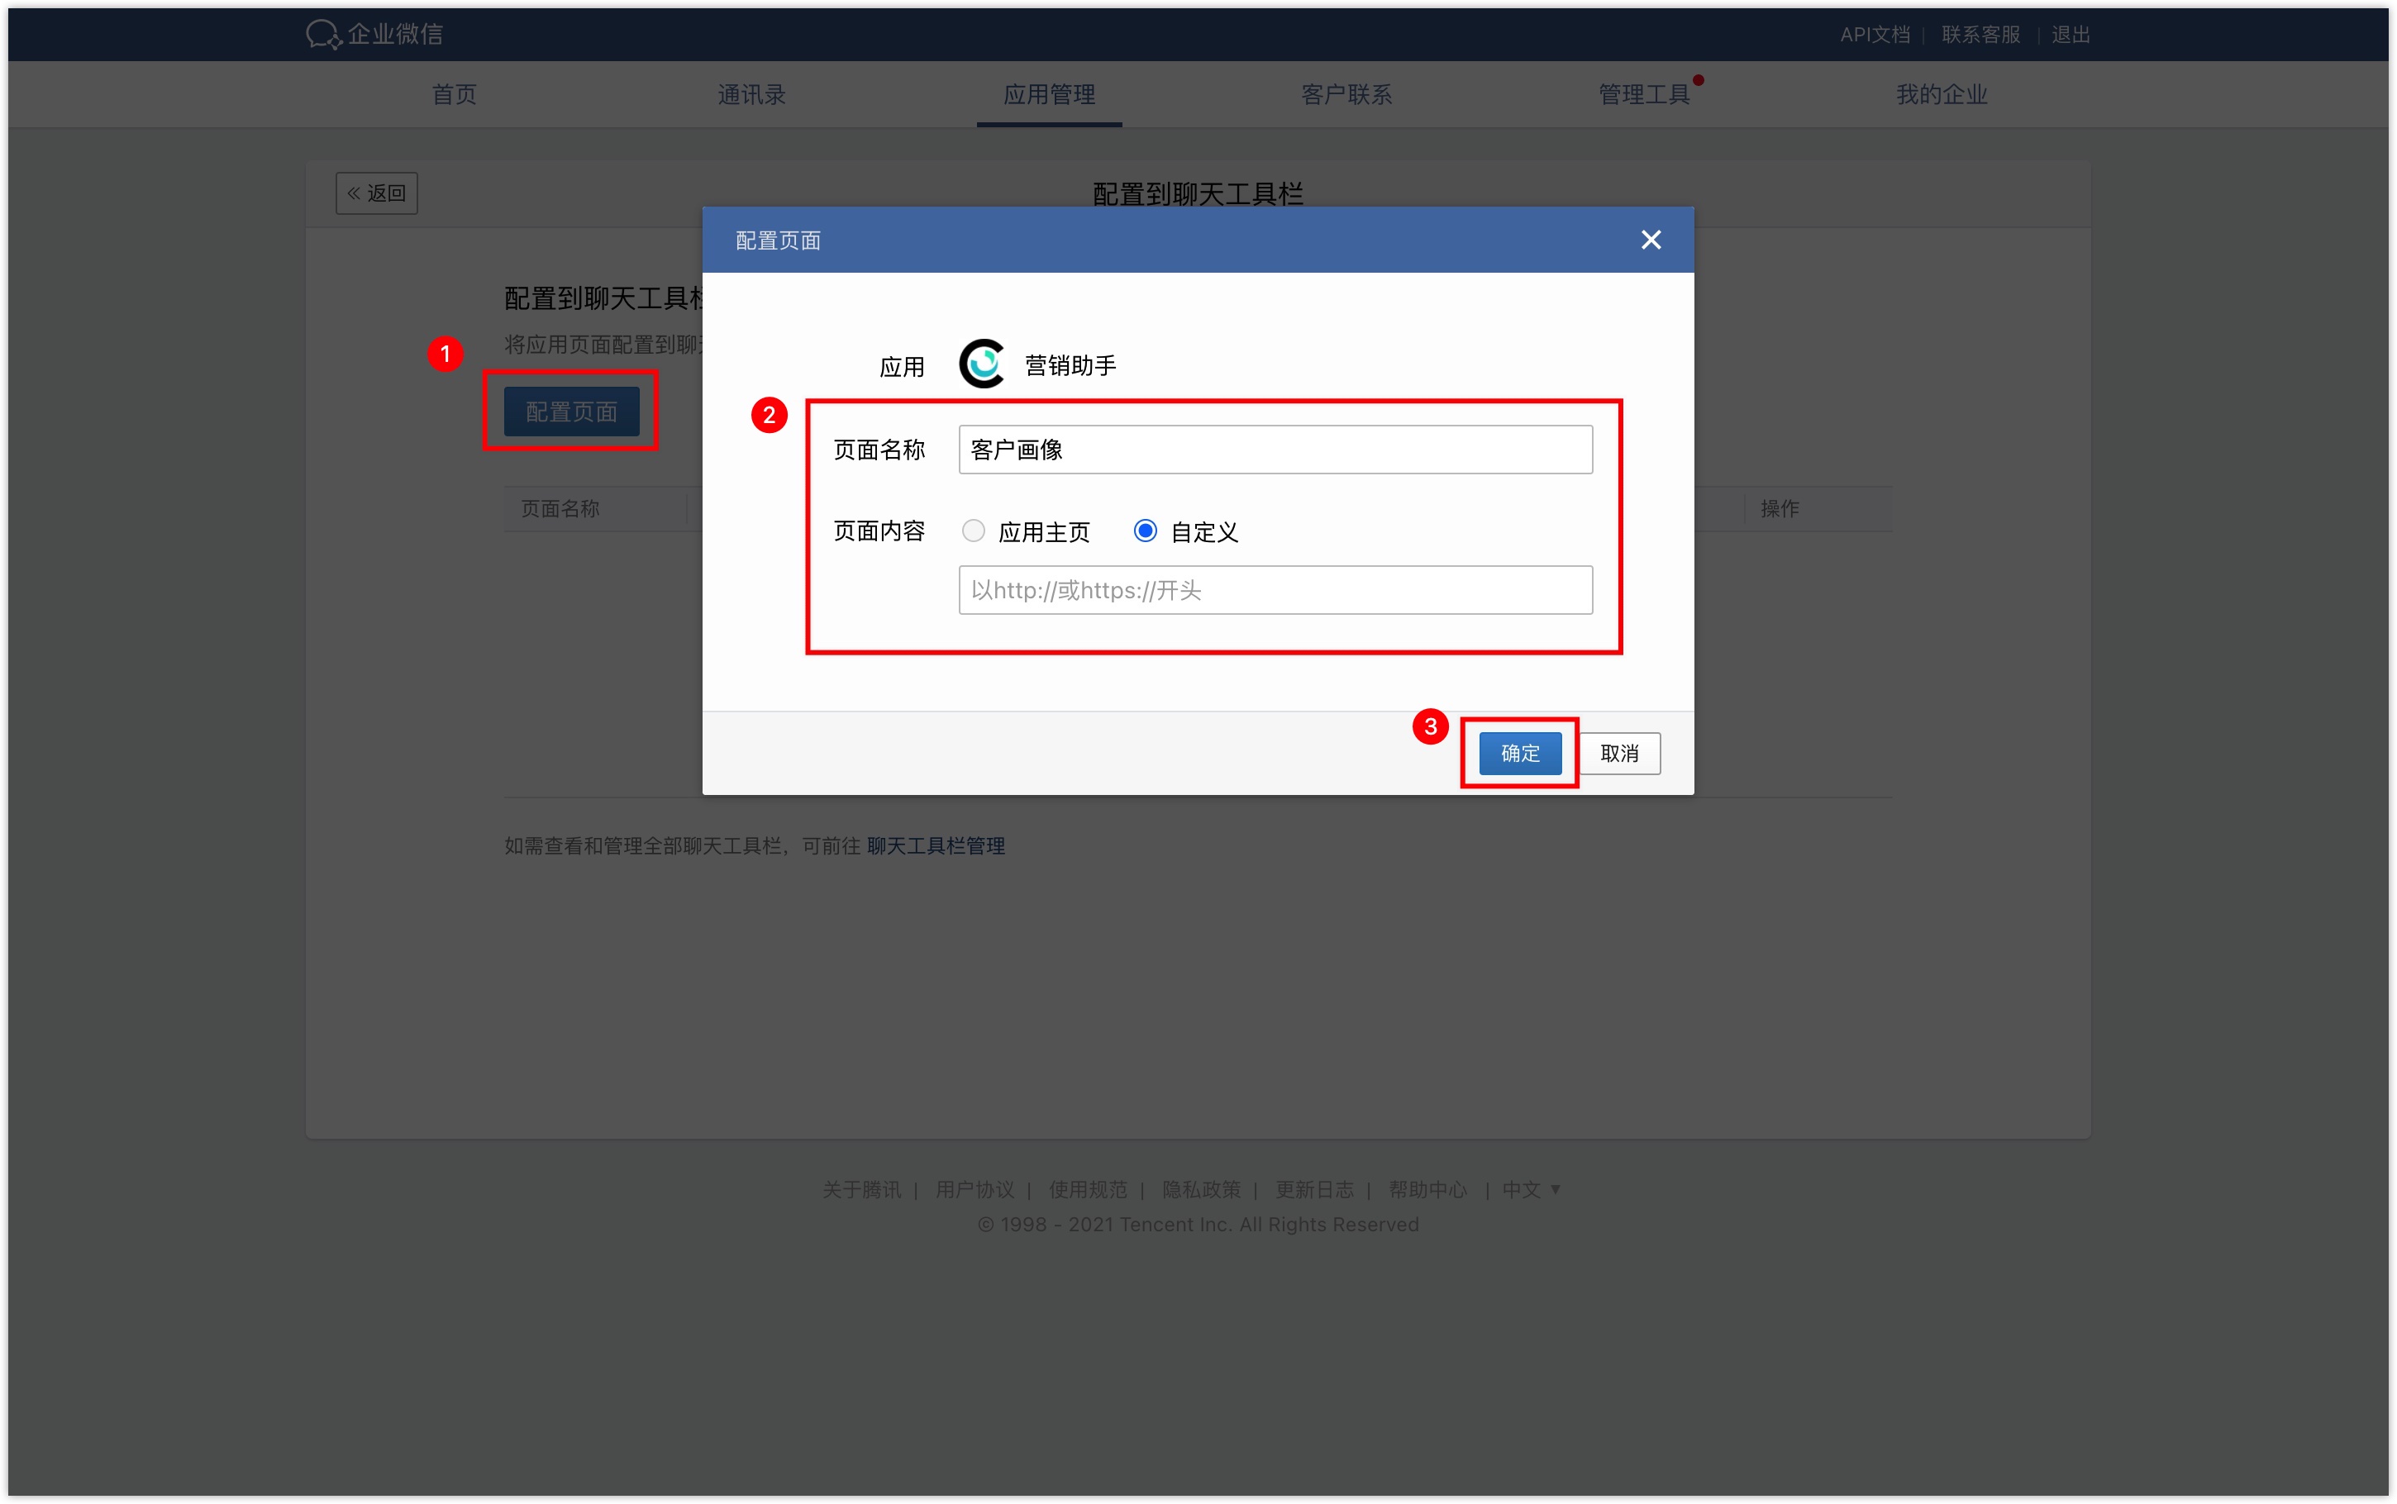
Task: Open the 我的企业 tab
Action: (x=1942, y=94)
